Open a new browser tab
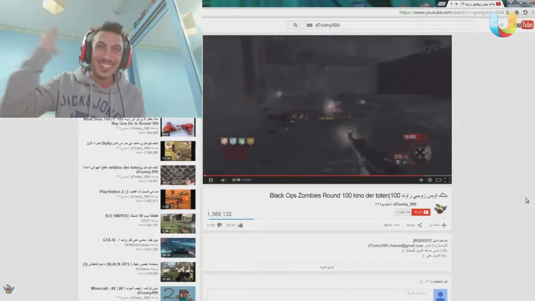This screenshot has height=301, width=535. (x=442, y=4)
